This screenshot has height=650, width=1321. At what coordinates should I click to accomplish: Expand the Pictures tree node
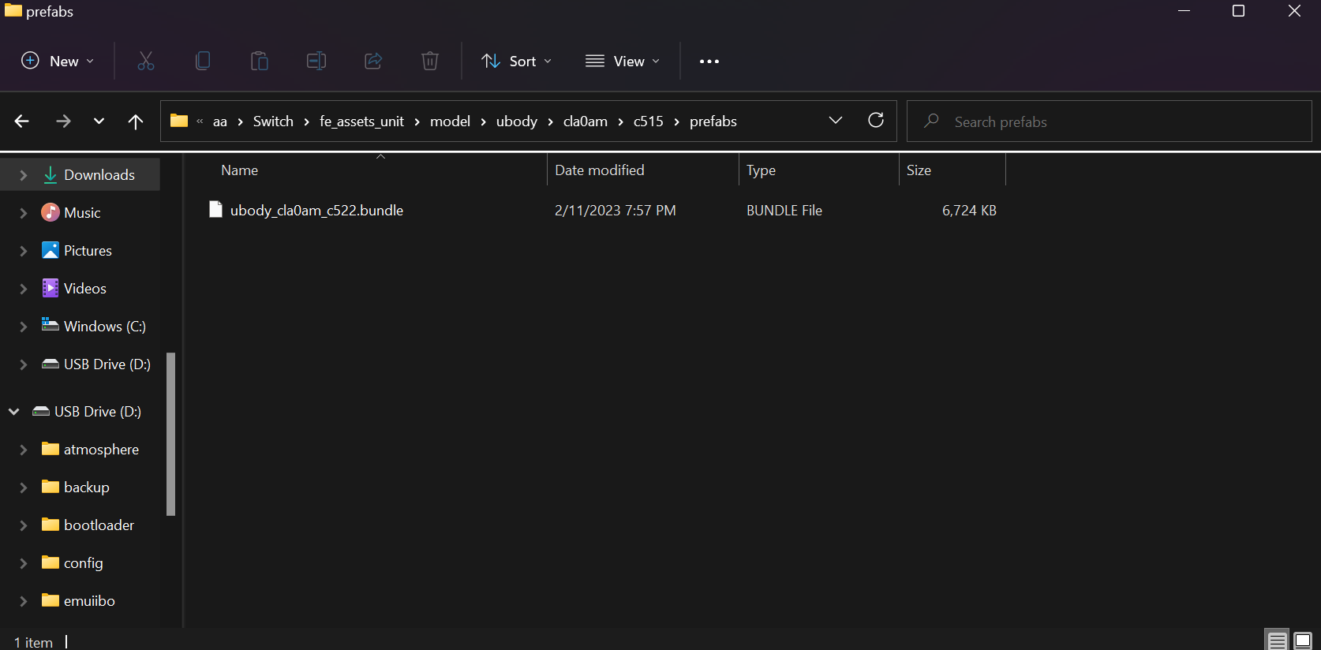(24, 251)
